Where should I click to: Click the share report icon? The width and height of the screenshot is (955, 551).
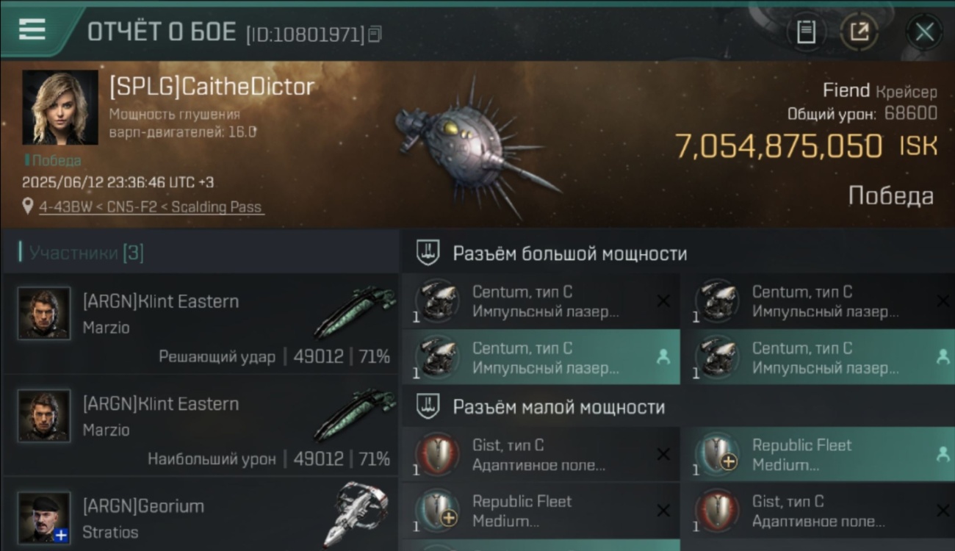click(x=859, y=32)
